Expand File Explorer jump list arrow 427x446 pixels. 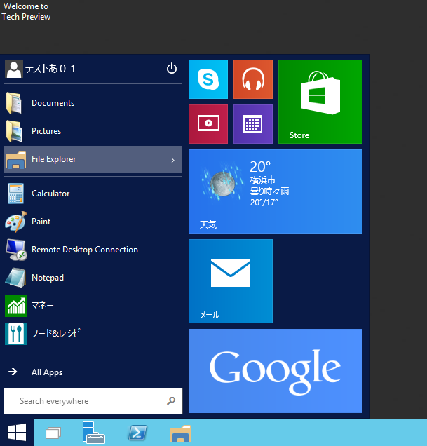pos(172,161)
